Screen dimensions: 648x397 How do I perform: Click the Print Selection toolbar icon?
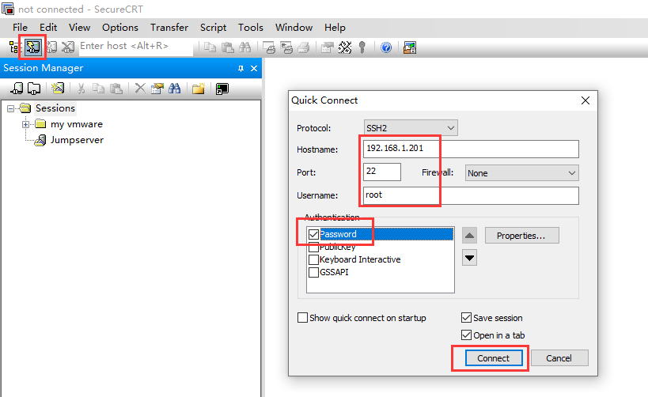(286, 47)
